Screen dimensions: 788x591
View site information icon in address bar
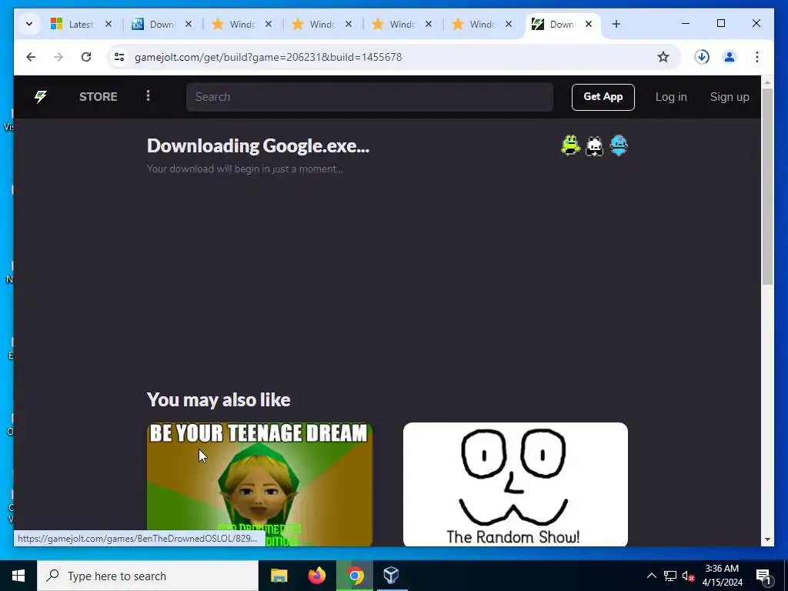click(x=119, y=57)
